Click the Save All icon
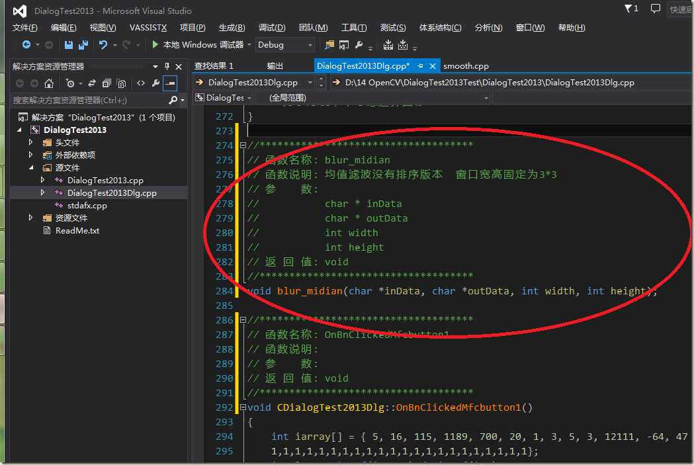 (x=83, y=45)
